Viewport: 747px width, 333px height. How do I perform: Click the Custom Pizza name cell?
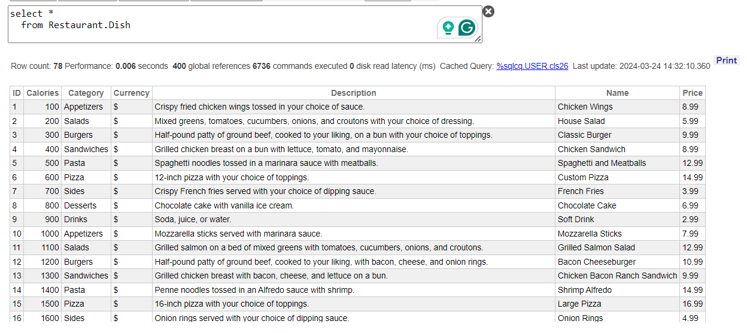point(583,177)
